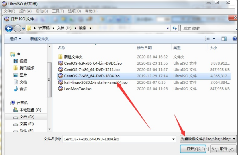Sort by the 修改日期 column header

pos(144,48)
